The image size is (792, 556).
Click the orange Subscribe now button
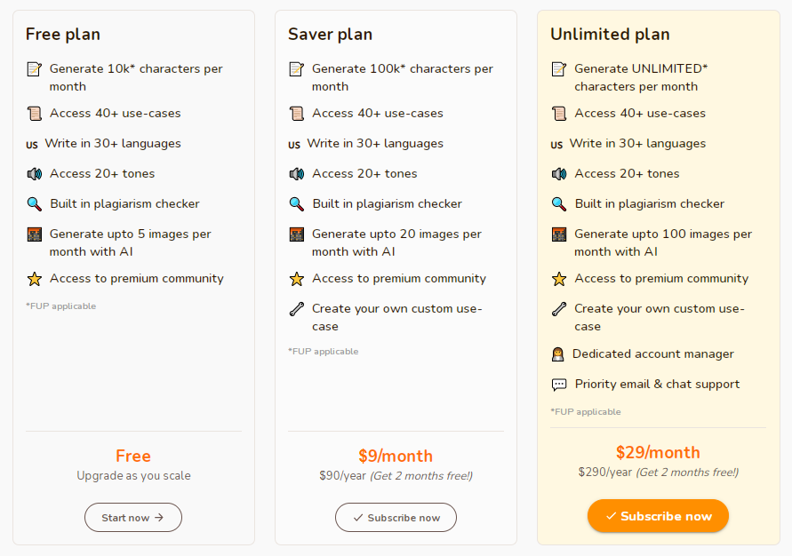[658, 516]
